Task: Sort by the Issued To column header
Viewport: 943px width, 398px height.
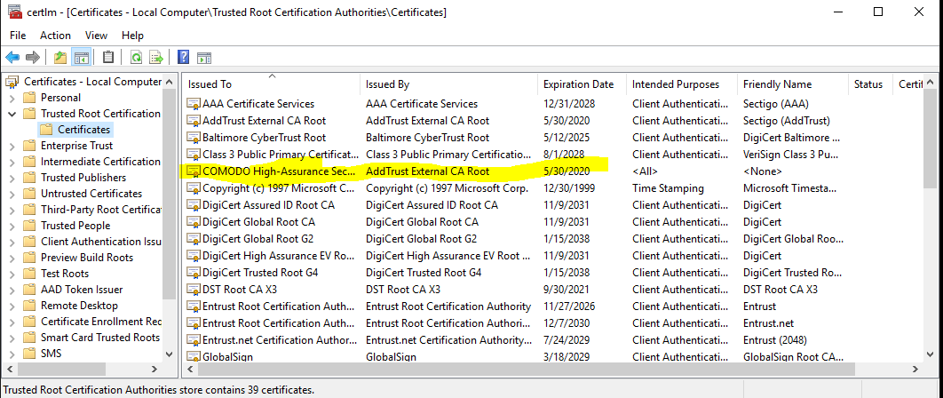Action: (271, 84)
